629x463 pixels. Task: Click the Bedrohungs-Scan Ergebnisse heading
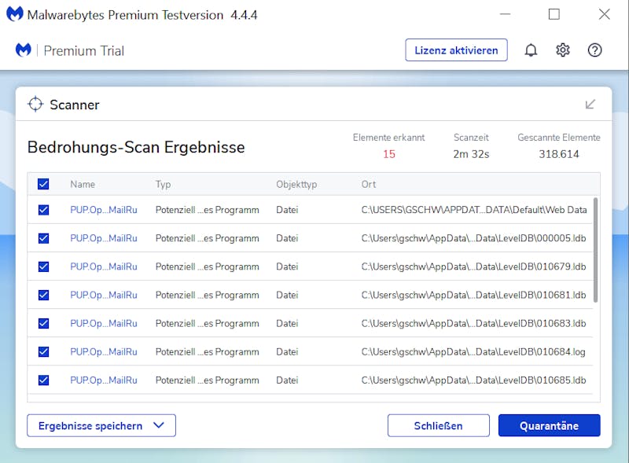pyautogui.click(x=136, y=147)
